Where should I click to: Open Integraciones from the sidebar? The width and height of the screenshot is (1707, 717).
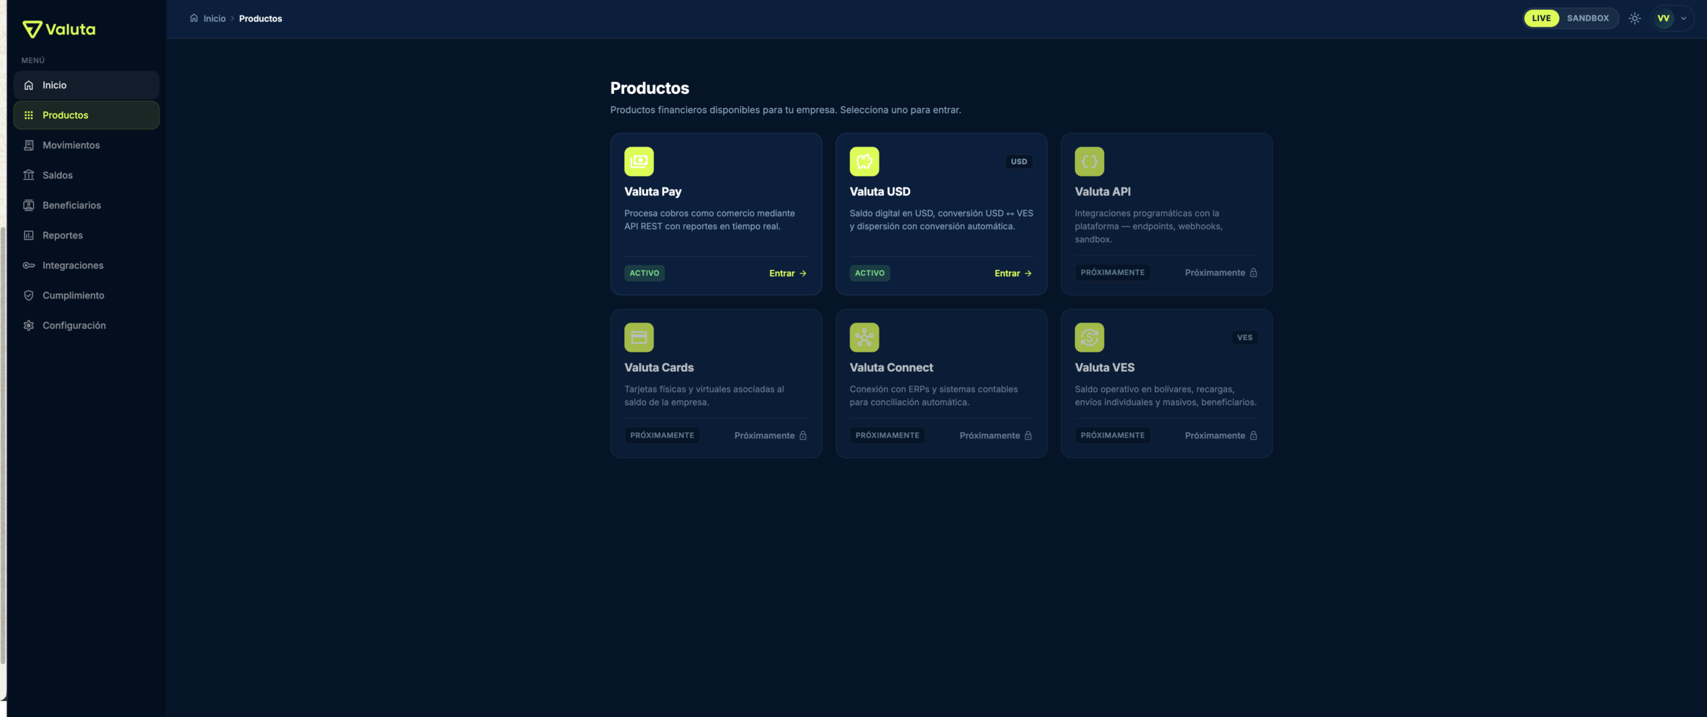[x=87, y=265]
